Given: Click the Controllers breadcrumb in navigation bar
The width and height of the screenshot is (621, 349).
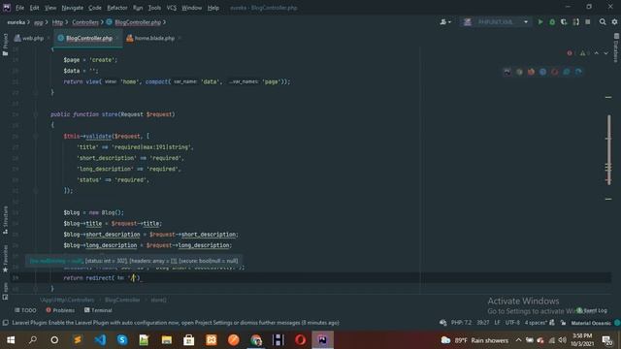Looking at the screenshot, I should coord(85,22).
